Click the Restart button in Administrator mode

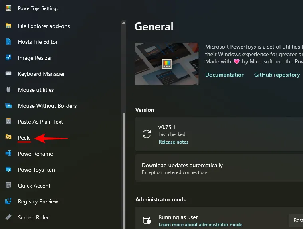[x=296, y=220]
